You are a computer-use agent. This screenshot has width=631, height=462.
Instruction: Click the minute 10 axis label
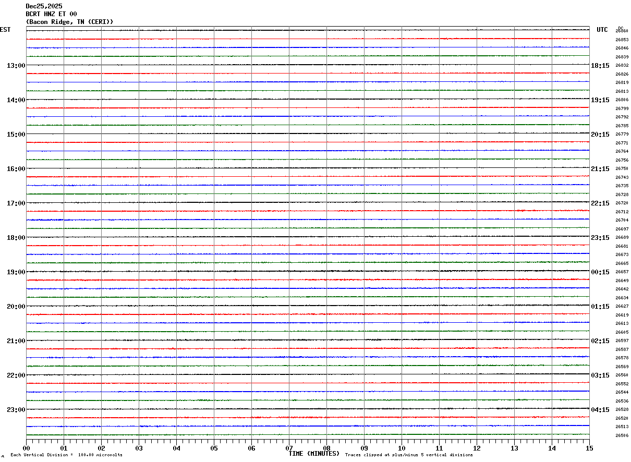[402, 448]
